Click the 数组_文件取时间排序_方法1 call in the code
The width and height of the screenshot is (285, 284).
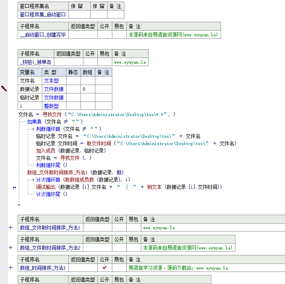click(x=57, y=172)
